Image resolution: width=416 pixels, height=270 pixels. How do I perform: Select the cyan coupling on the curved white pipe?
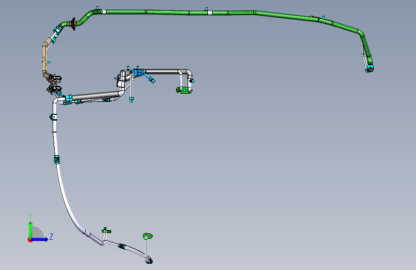pos(57,160)
